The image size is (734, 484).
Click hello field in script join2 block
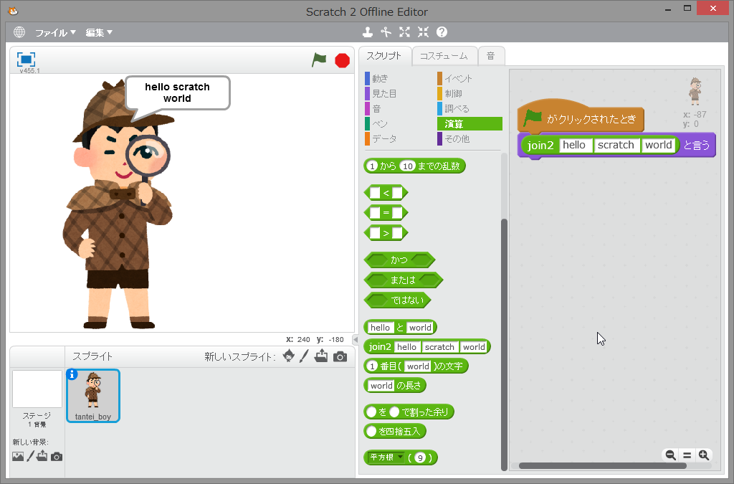(x=574, y=145)
